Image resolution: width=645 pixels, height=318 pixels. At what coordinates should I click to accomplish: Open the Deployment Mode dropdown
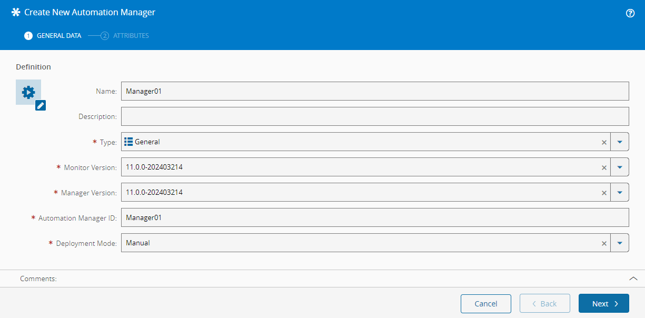click(x=620, y=243)
